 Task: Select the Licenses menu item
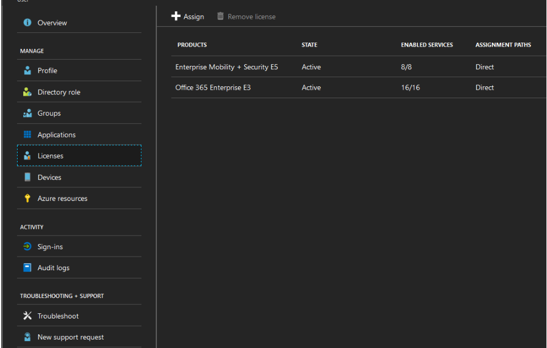click(79, 156)
